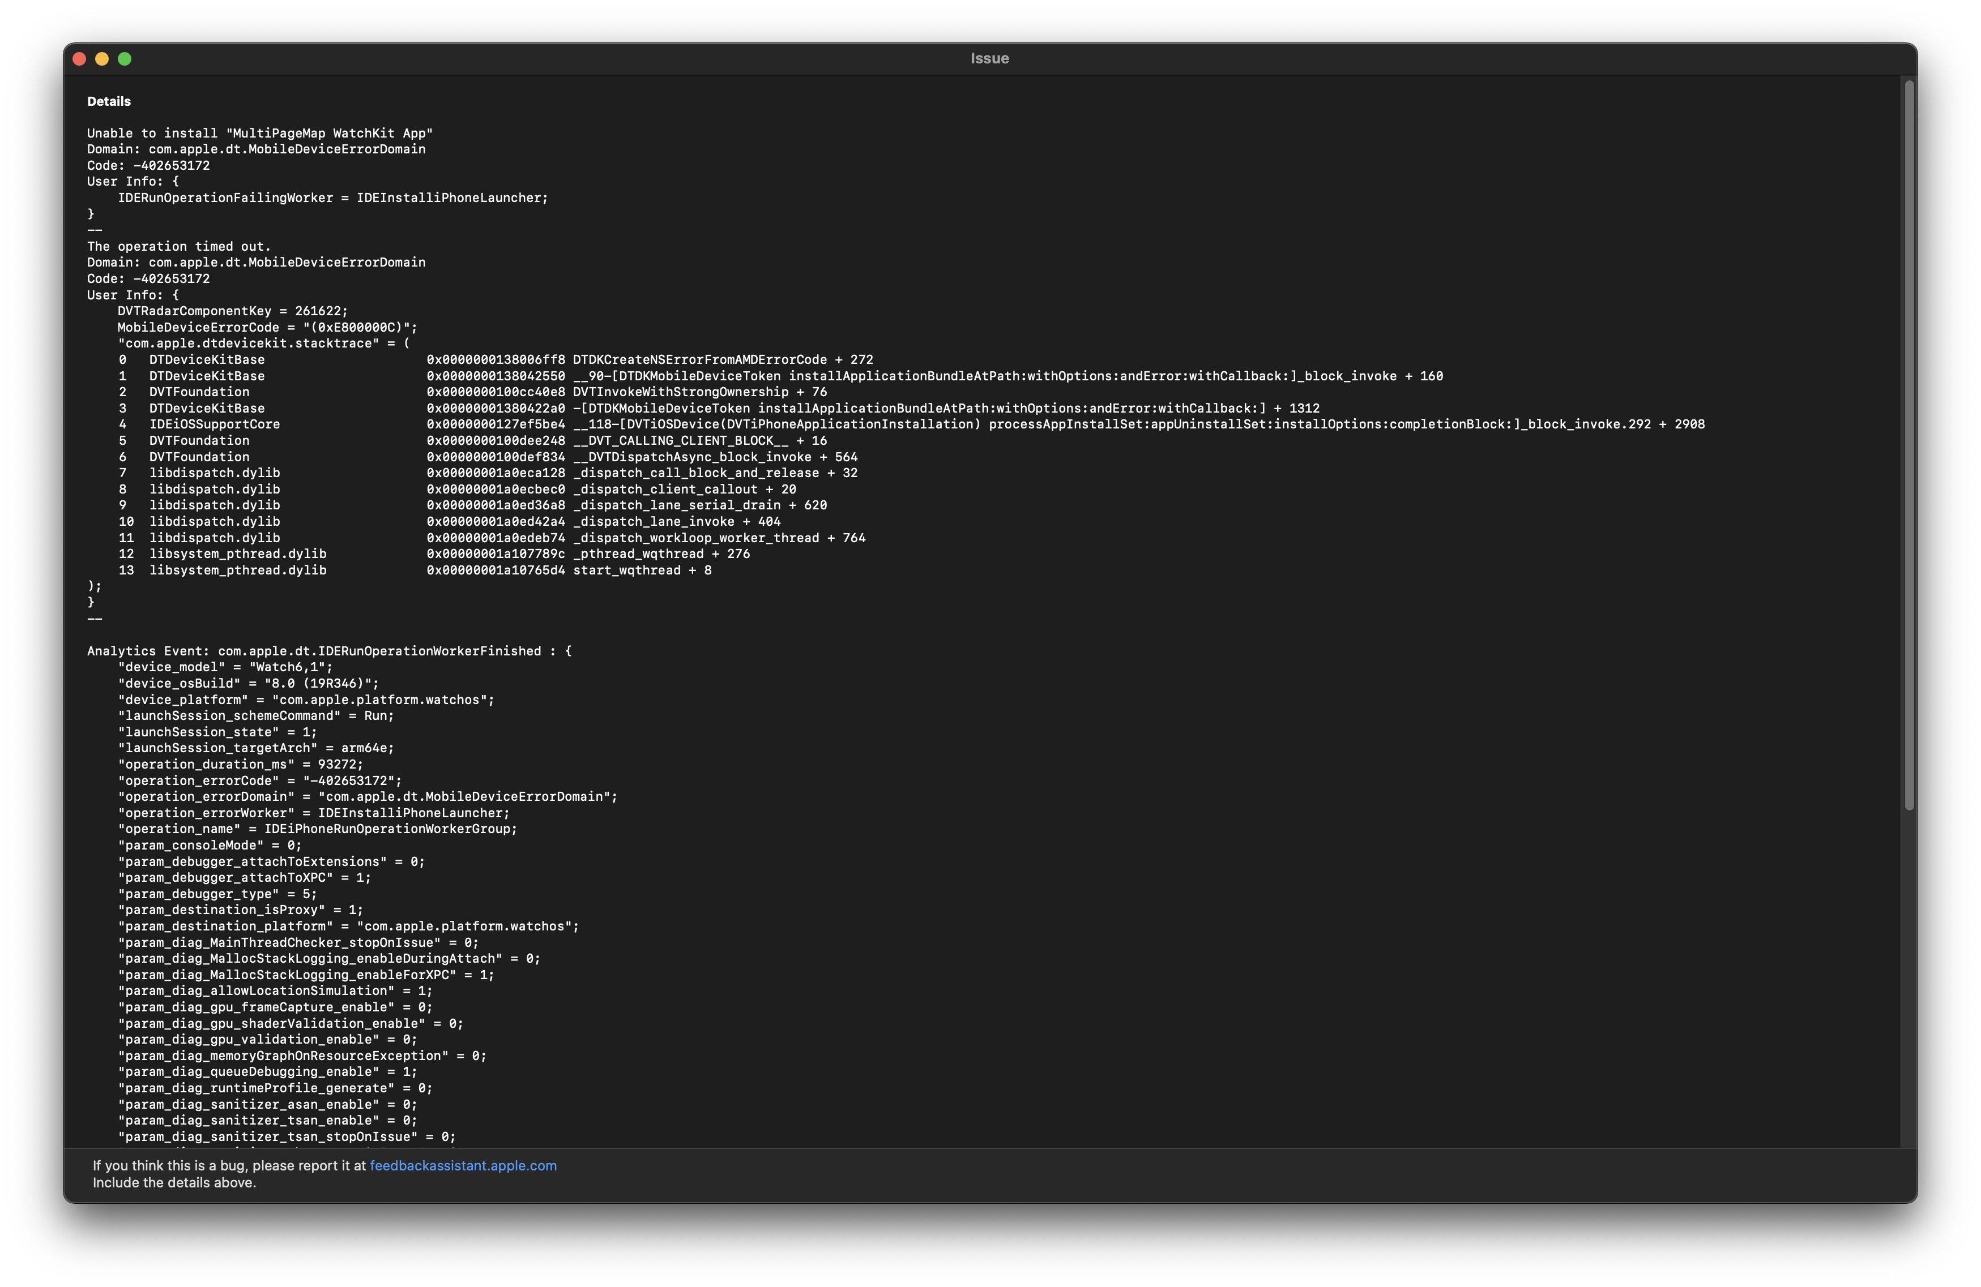Close the Issue window
Screen dimensions: 1981x1287
(x=80, y=58)
